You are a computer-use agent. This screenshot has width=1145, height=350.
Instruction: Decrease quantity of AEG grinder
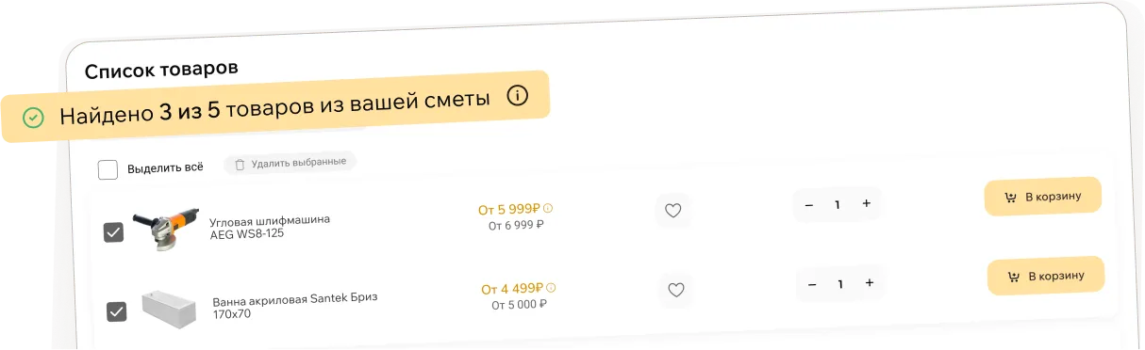(x=808, y=204)
